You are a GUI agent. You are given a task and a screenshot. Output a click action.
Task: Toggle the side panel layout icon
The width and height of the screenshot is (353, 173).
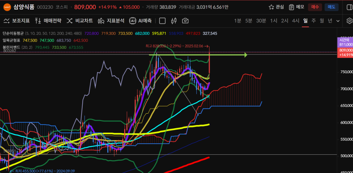coord(349,7)
